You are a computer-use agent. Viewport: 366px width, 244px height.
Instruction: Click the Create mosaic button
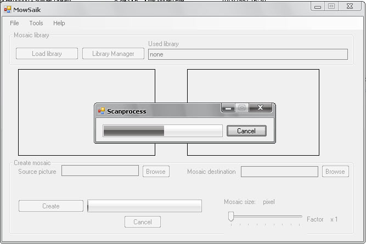click(51, 206)
